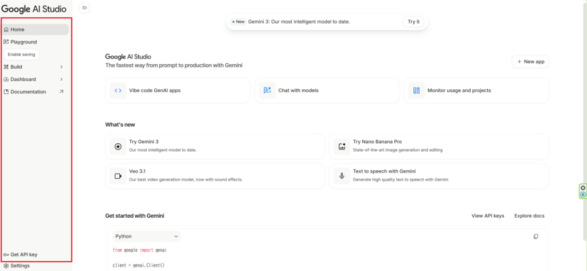The height and width of the screenshot is (271, 587).
Task: Expand the Build menu chevron
Action: (61, 67)
